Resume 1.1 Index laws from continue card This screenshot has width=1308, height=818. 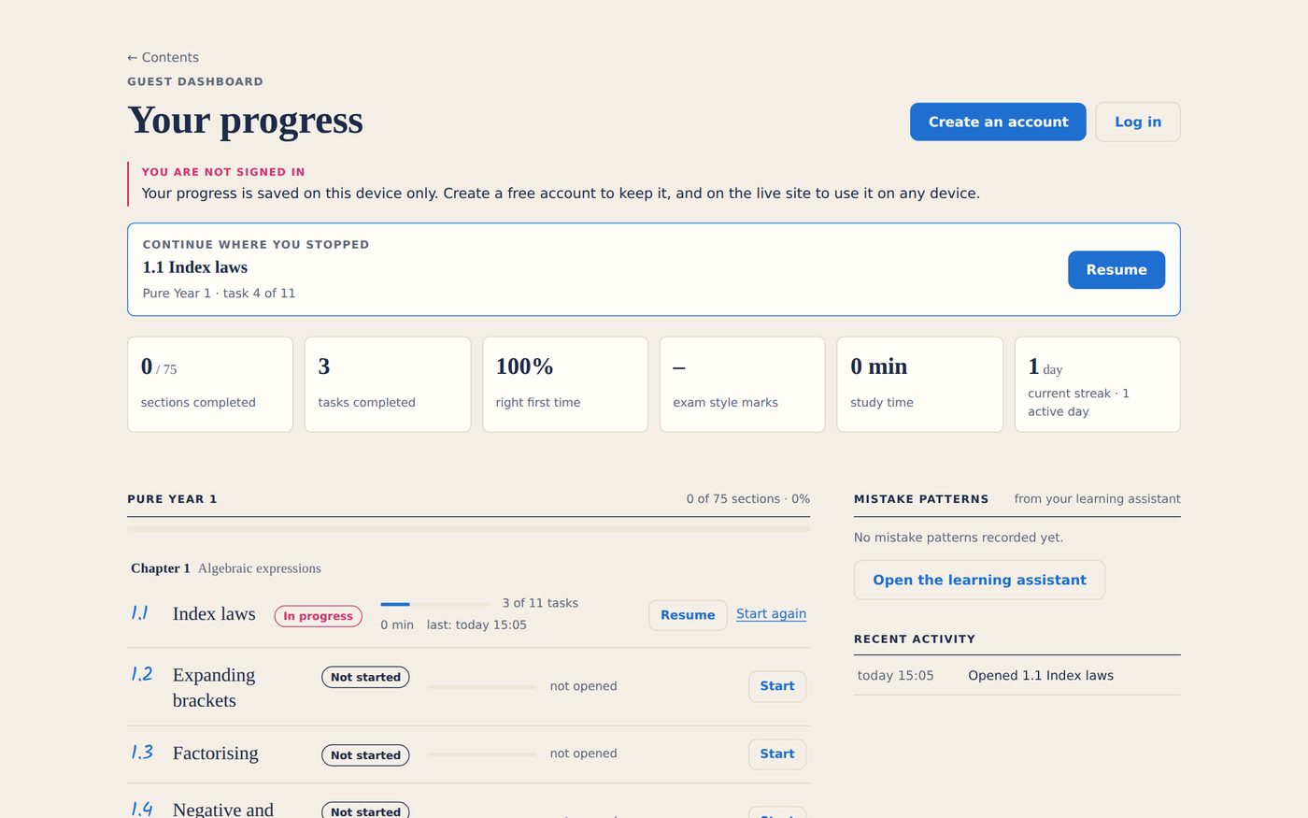pyautogui.click(x=1116, y=269)
